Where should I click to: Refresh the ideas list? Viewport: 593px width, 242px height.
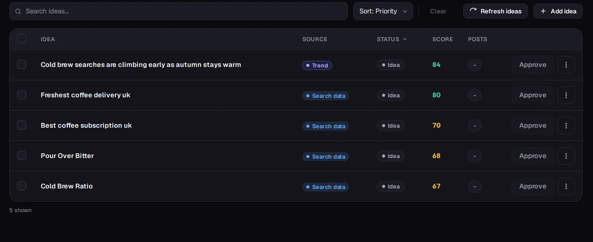[x=495, y=11]
